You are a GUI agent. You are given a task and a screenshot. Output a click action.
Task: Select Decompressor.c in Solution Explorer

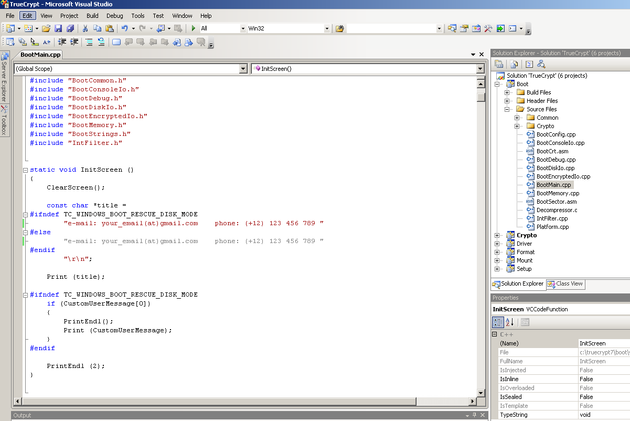tap(557, 210)
